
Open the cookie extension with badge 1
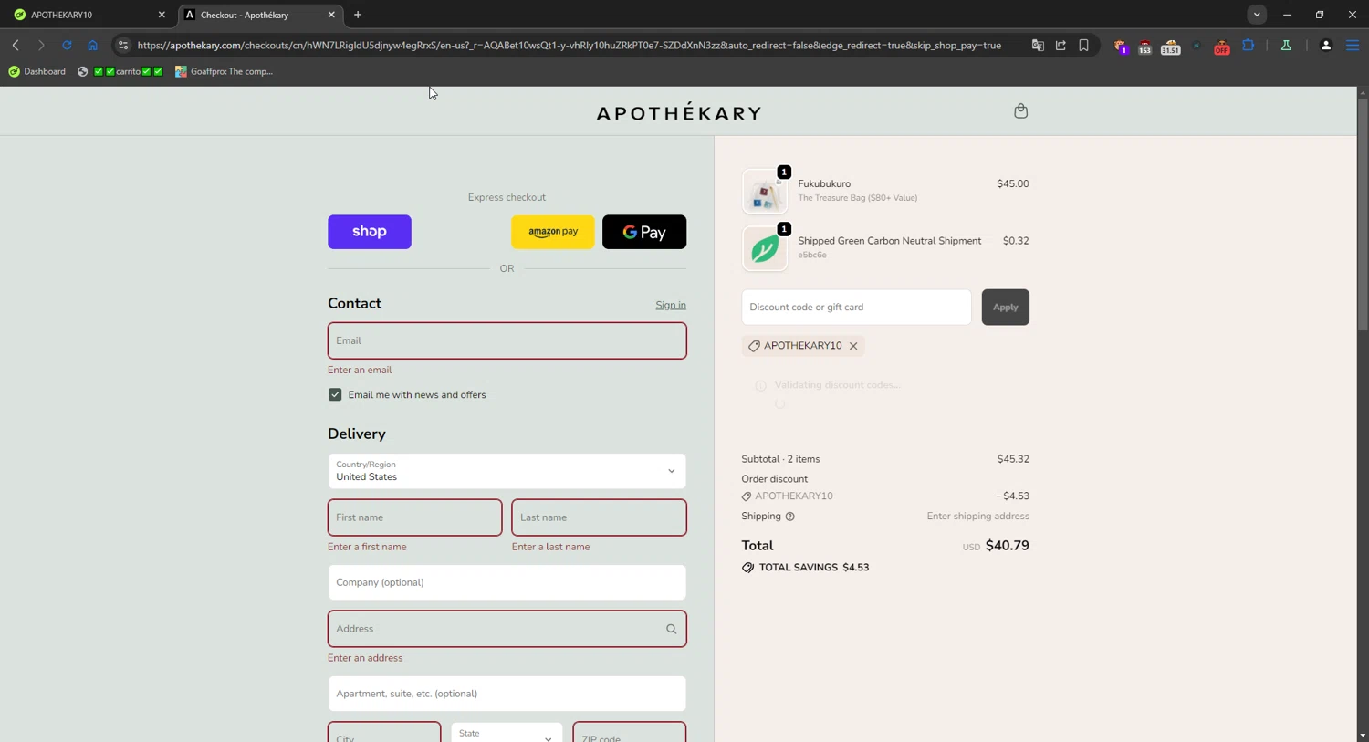(x=1121, y=47)
